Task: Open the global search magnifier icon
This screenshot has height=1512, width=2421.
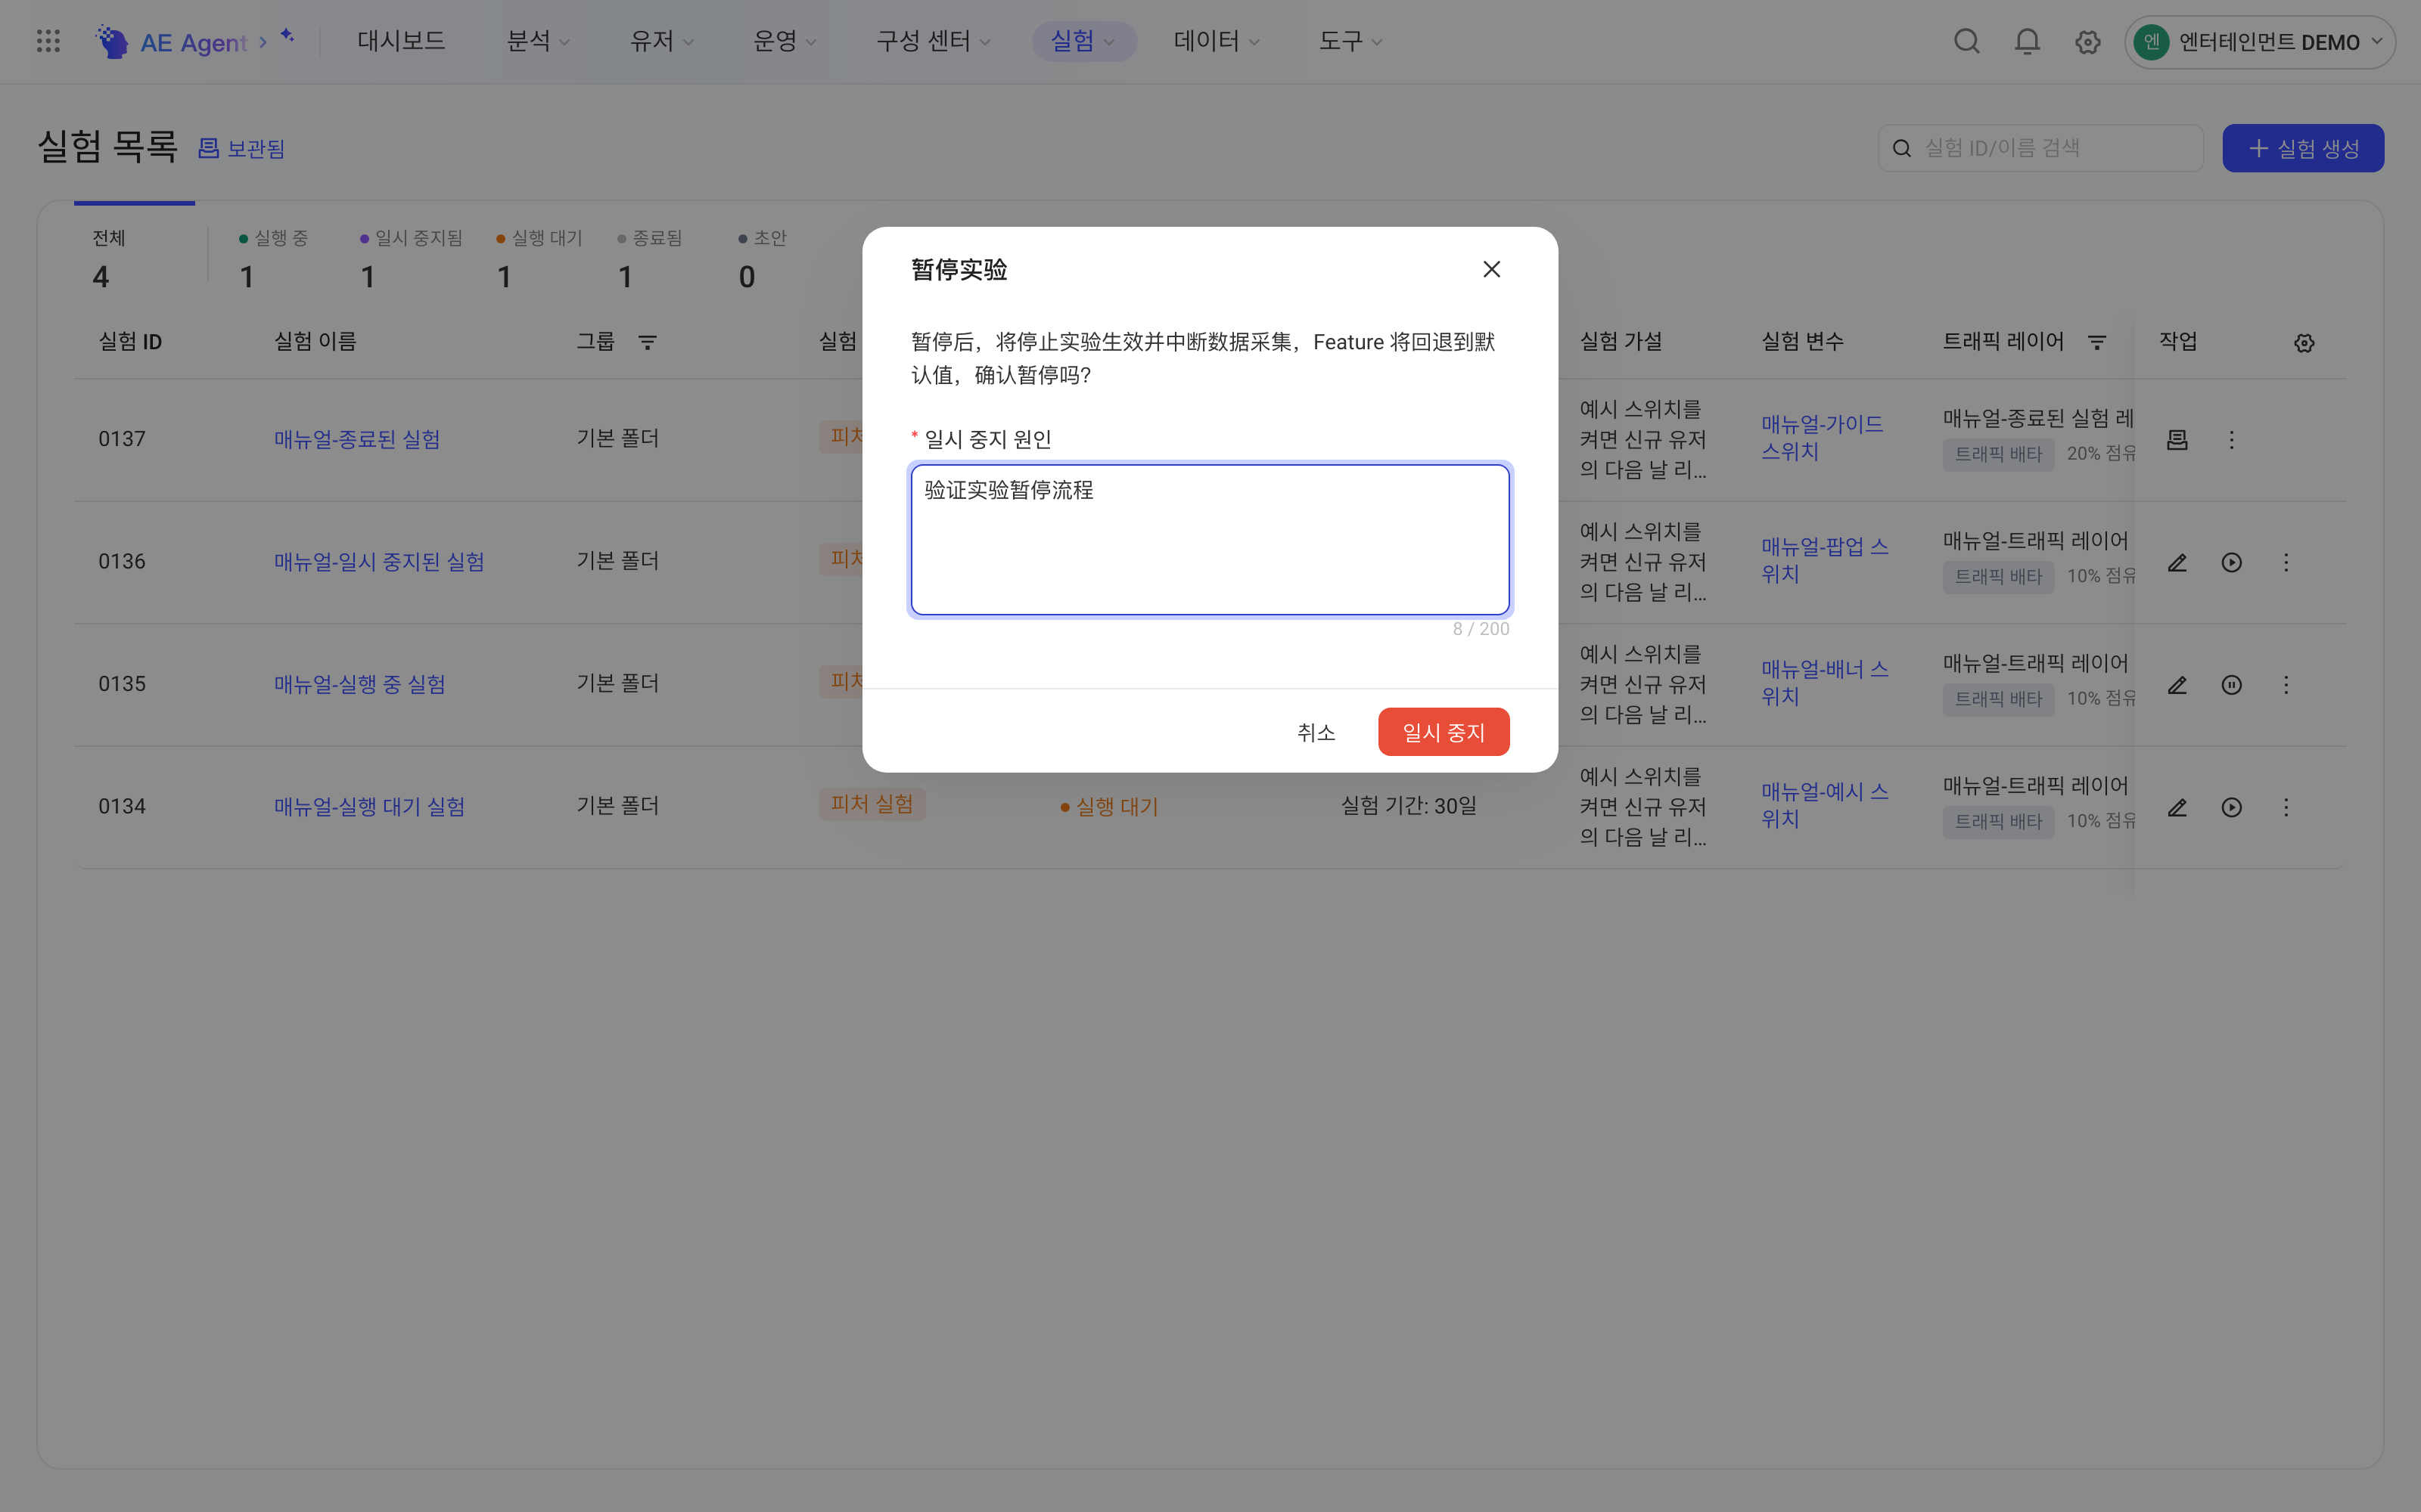Action: pos(1967,41)
